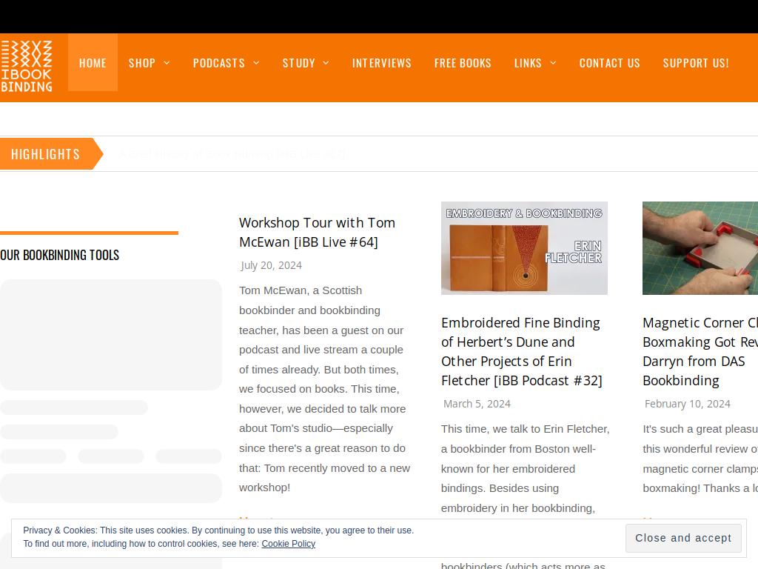Open the Contact Us page

coord(610,63)
